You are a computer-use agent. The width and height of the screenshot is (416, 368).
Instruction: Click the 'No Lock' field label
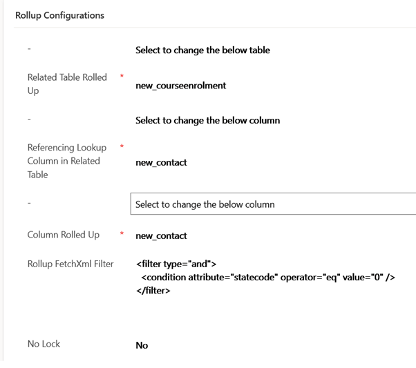[44, 344]
